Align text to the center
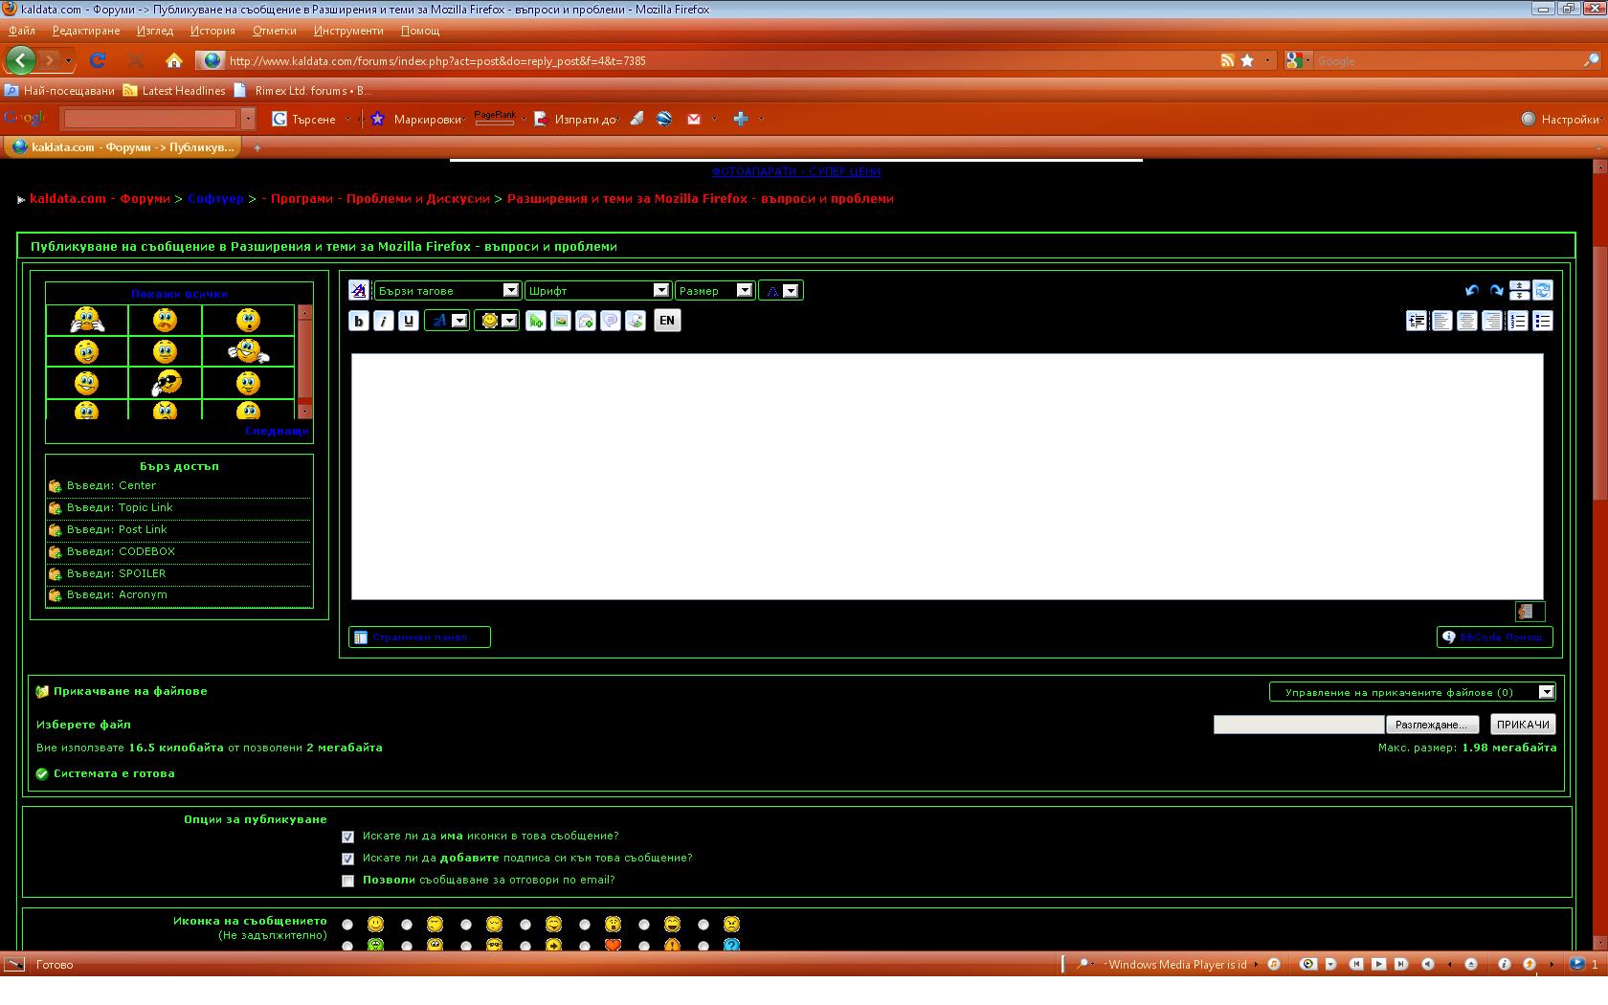 click(x=1467, y=321)
